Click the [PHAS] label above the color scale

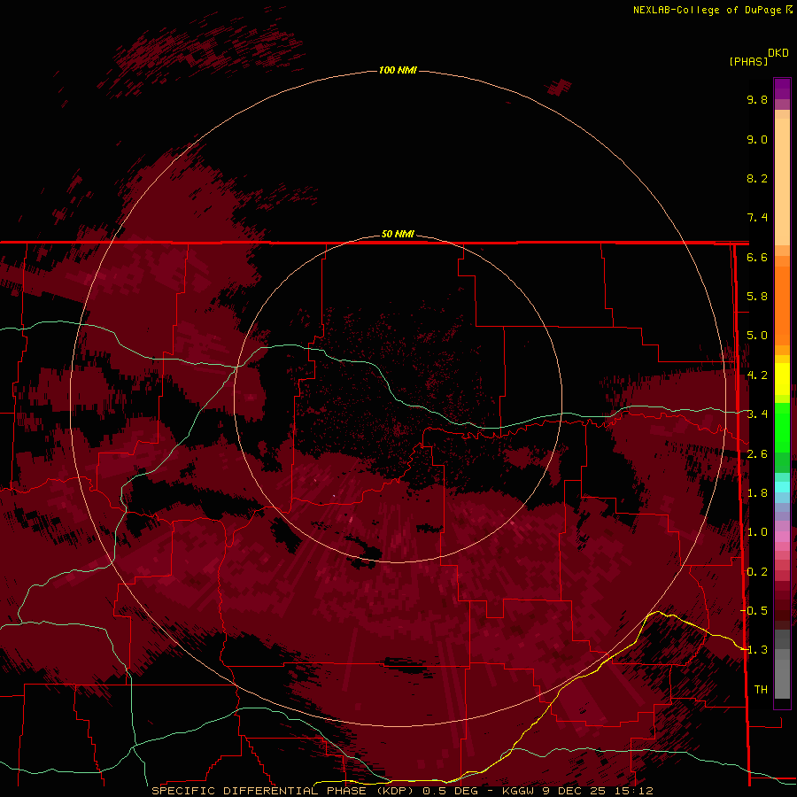pos(748,61)
